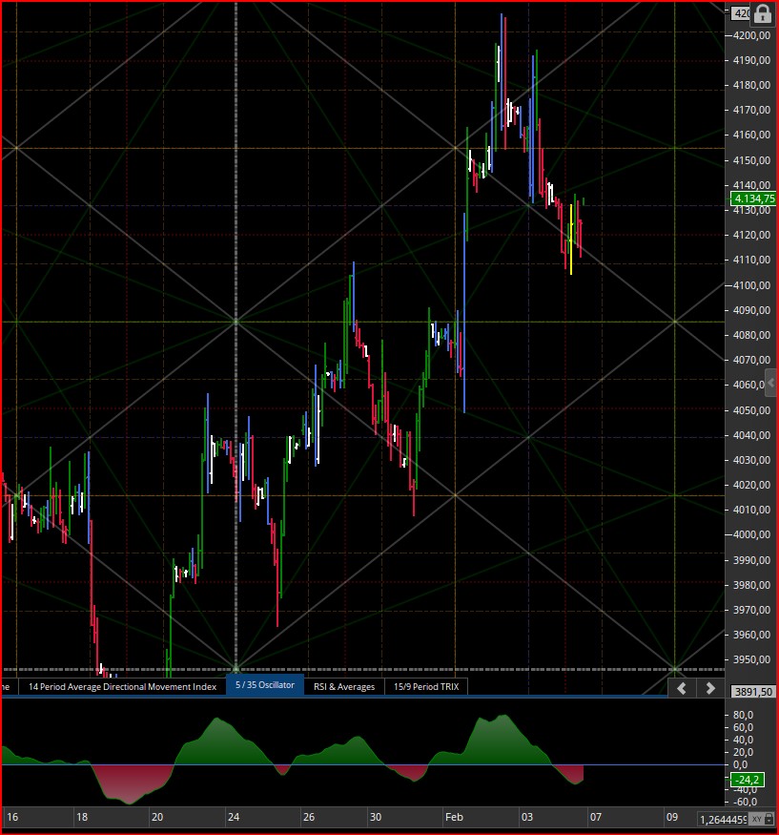Open the 15/9 Period TRIX tab
Viewport: 779px width, 835px height.
(x=426, y=686)
